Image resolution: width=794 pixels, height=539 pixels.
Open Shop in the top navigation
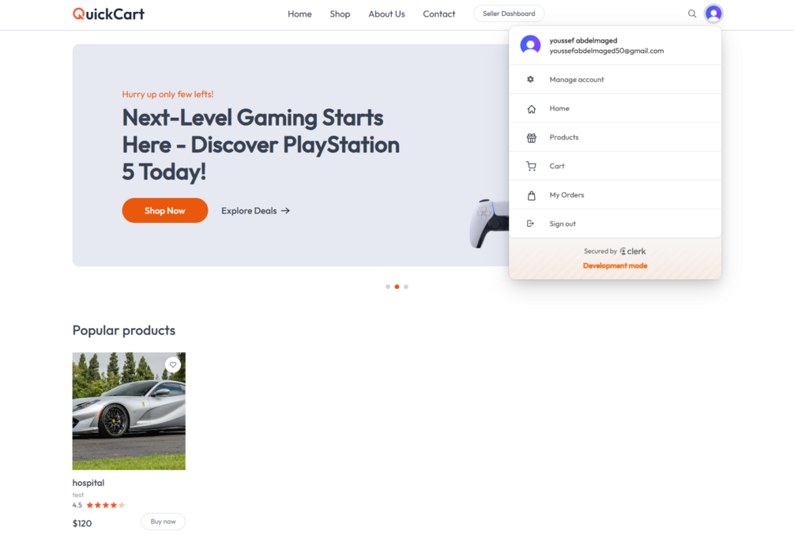click(340, 14)
